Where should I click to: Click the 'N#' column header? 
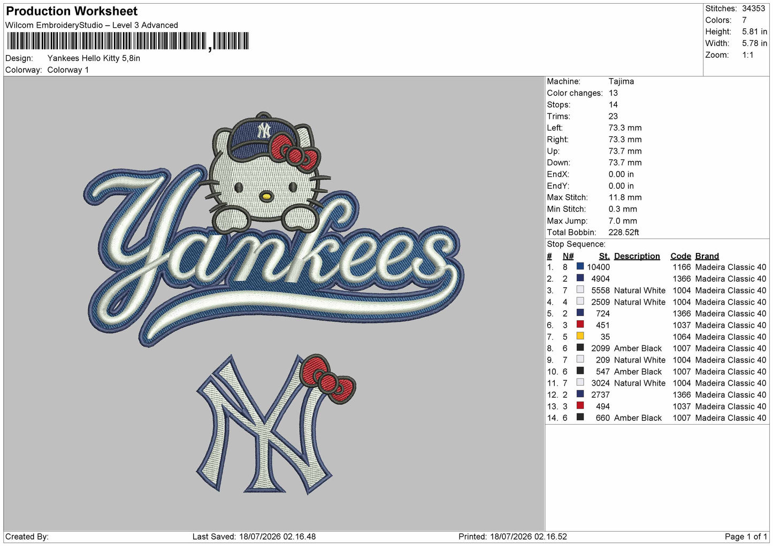(x=568, y=256)
